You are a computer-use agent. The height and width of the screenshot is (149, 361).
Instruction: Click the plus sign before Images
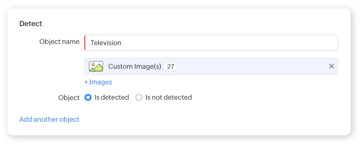(86, 82)
